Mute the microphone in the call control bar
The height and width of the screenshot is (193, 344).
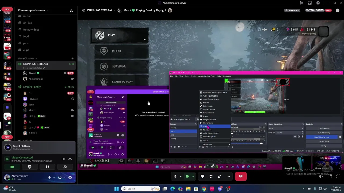pyautogui.click(x=175, y=176)
